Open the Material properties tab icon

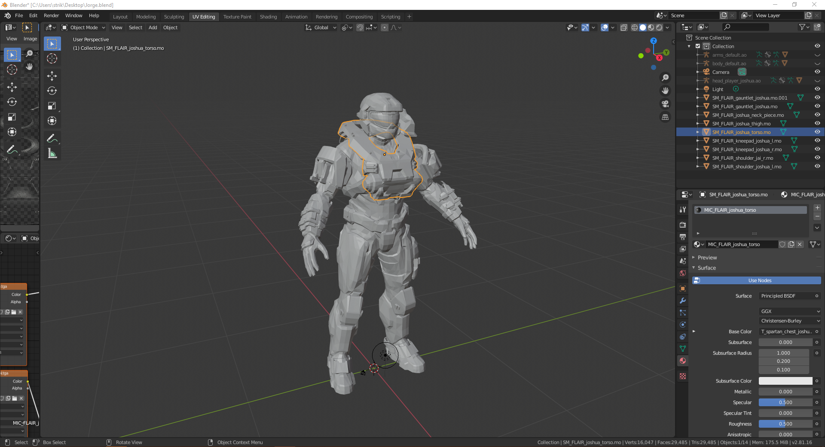coord(682,361)
